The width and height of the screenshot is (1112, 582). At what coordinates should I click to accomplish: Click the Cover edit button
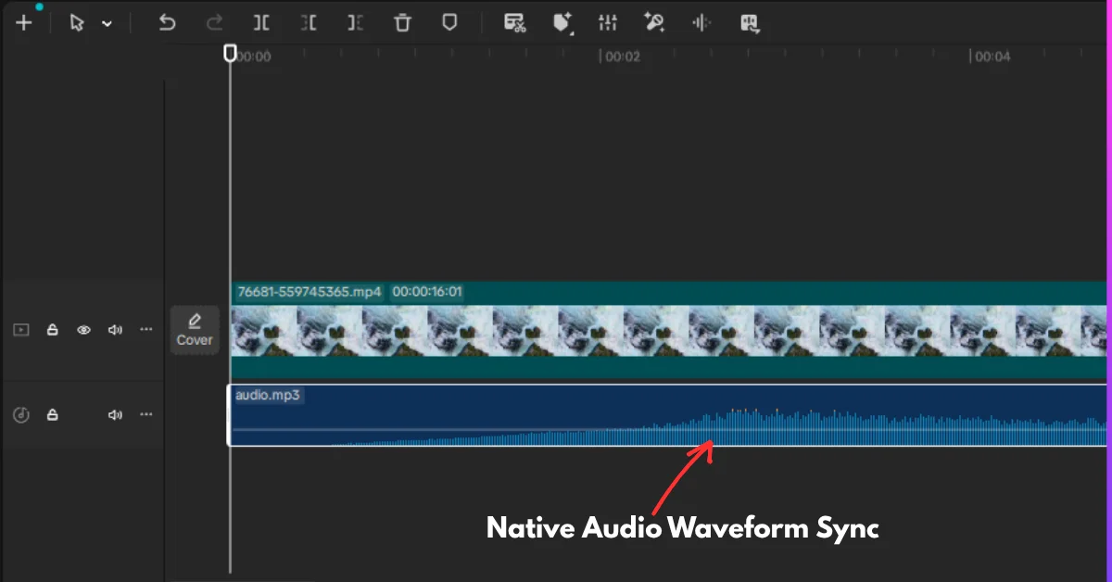coord(195,330)
